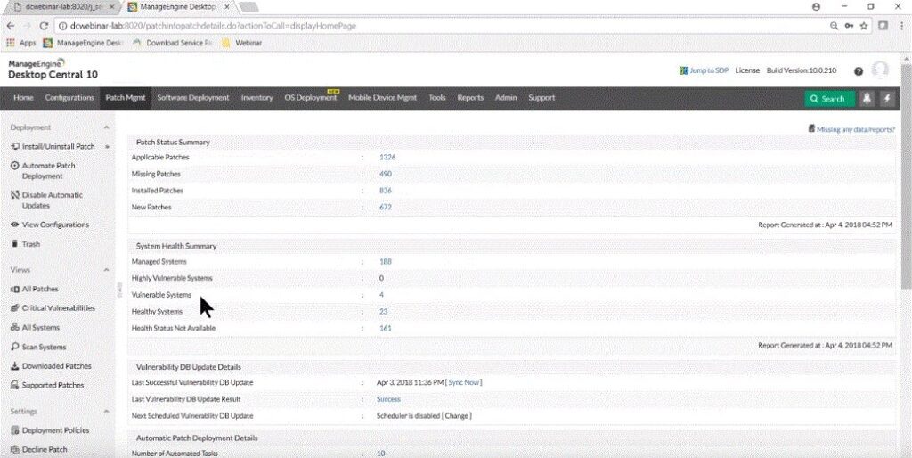Screen dimensions: 912x458
Task: Bookmark page with the star icon
Action: click(x=864, y=26)
